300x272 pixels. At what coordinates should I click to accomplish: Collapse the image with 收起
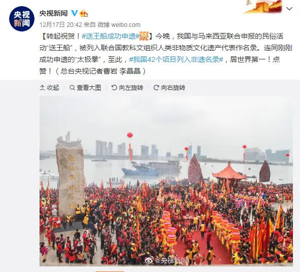pyautogui.click(x=49, y=88)
